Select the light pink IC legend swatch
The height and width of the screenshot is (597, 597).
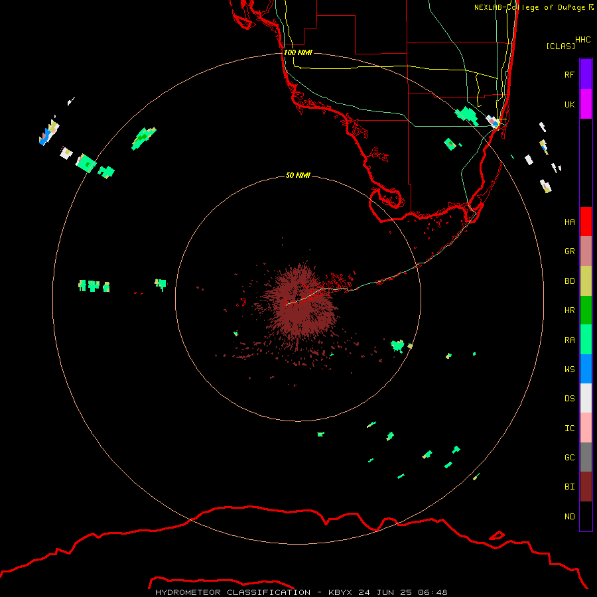586,428
